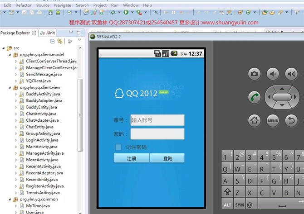This screenshot has width=304, height=214.
Task: Click the 注册 register button
Action: [132, 158]
